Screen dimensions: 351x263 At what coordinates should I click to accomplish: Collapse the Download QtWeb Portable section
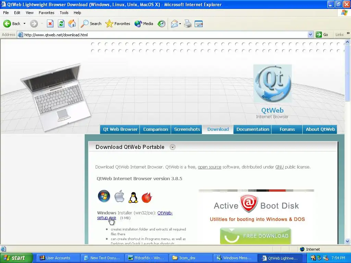pyautogui.click(x=172, y=147)
